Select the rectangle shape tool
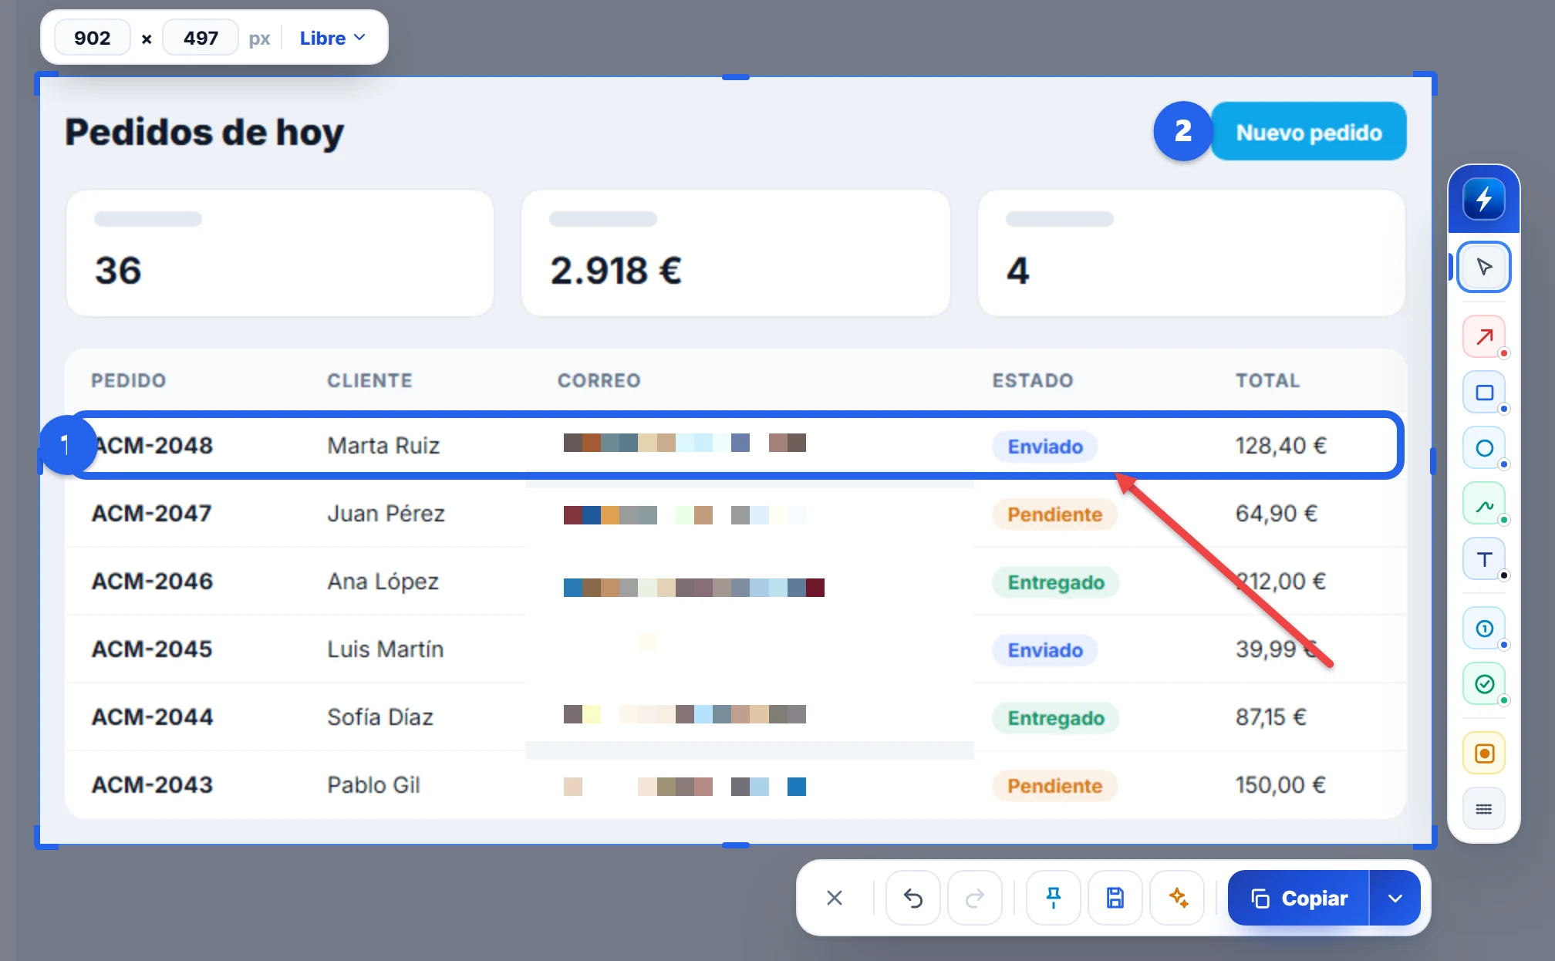Image resolution: width=1555 pixels, height=961 pixels. tap(1483, 393)
